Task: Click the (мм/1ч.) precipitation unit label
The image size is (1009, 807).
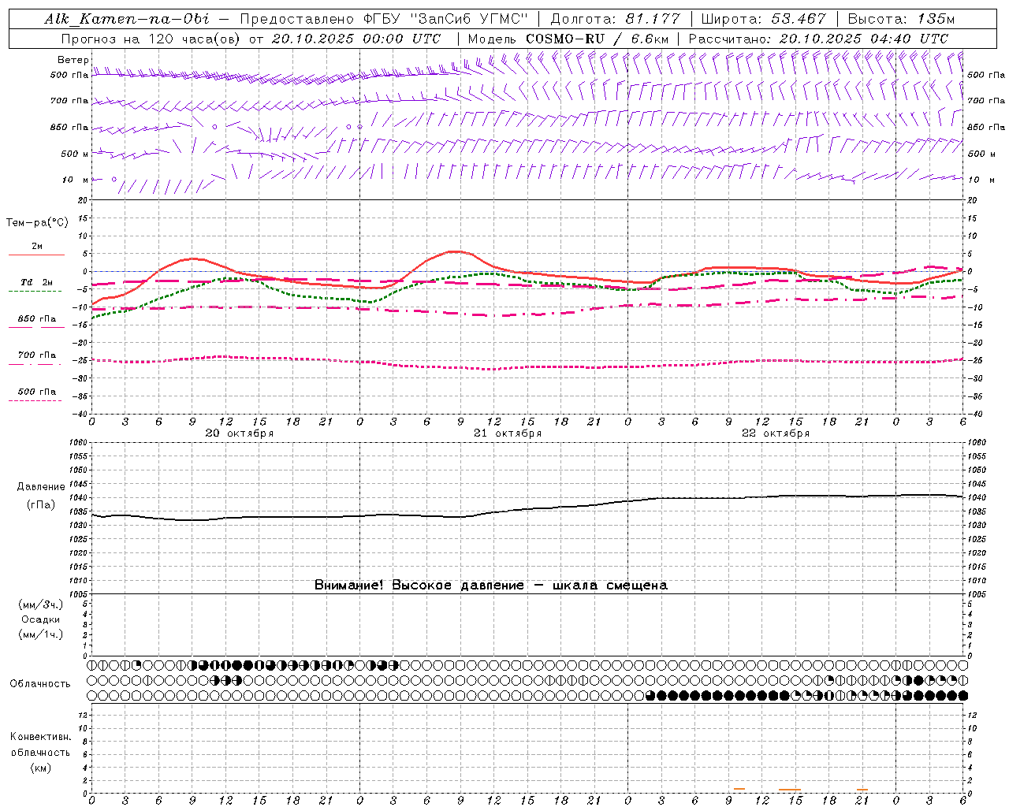Action: coord(40,634)
